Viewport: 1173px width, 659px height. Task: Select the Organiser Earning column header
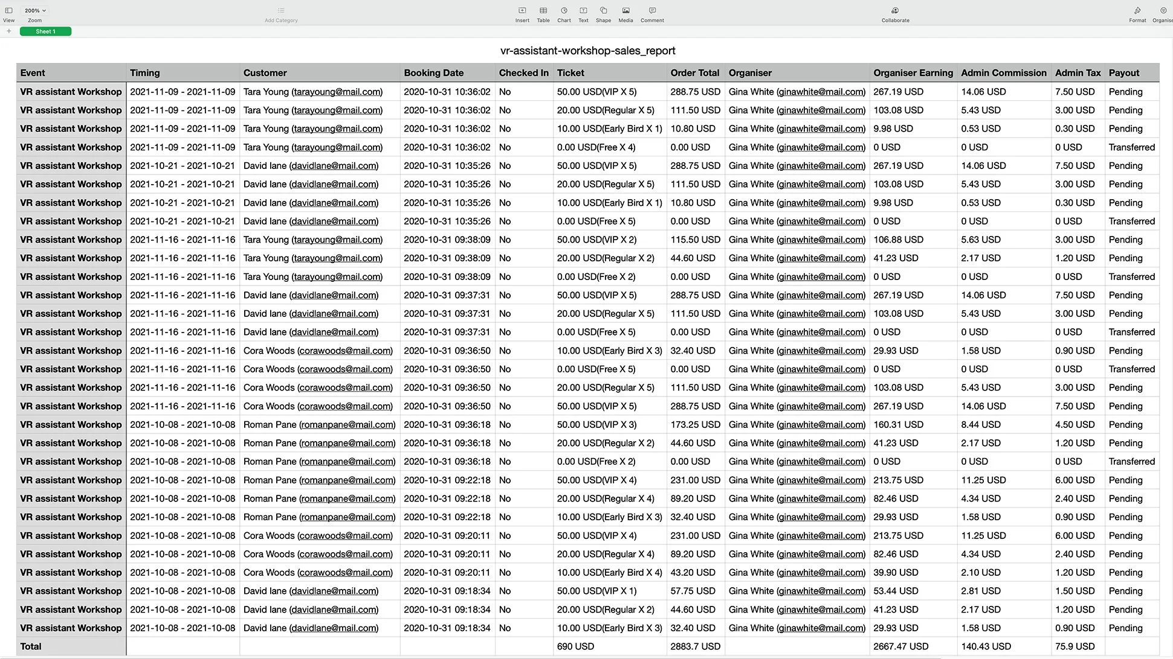[913, 72]
